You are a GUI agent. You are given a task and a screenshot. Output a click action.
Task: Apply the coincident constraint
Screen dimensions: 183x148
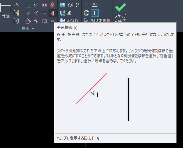point(28,5)
